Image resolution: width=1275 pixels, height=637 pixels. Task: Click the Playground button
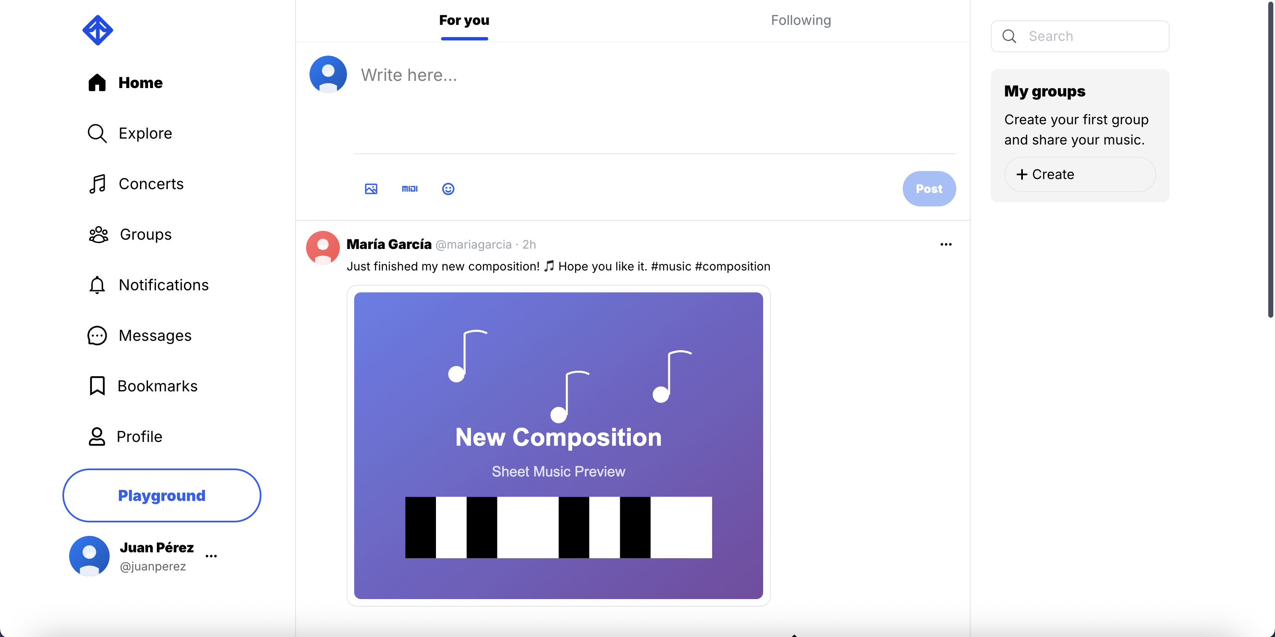161,495
